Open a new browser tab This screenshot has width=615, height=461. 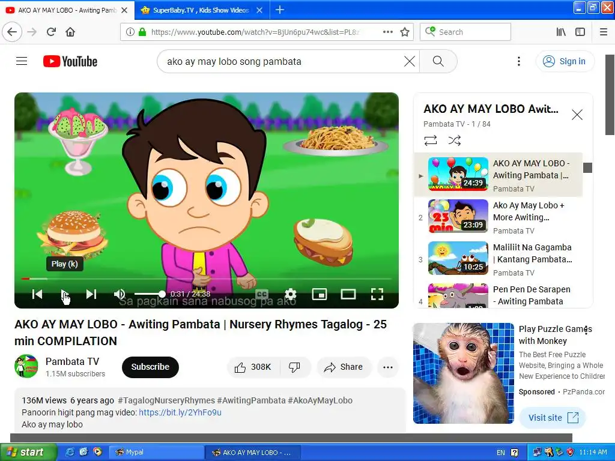pyautogui.click(x=280, y=10)
